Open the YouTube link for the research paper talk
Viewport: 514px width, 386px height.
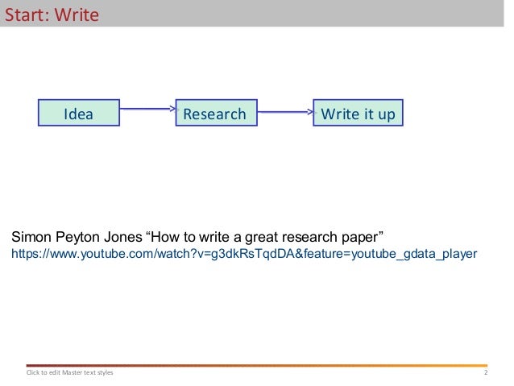click(244, 254)
